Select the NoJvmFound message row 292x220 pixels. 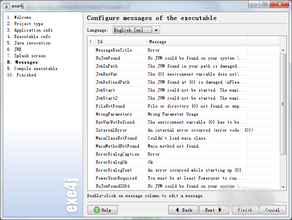click(108, 58)
